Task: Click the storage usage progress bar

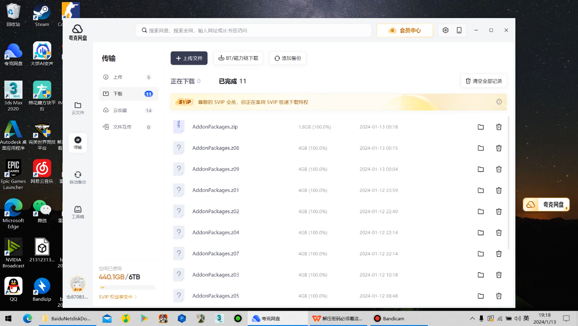Action: (x=127, y=287)
